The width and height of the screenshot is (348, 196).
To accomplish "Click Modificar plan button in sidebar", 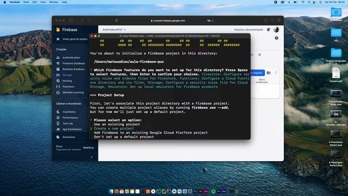I will (88, 148).
